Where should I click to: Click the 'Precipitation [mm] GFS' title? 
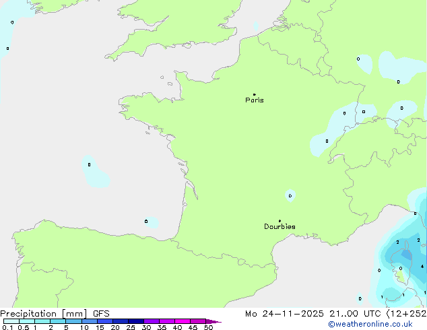pos(55,314)
